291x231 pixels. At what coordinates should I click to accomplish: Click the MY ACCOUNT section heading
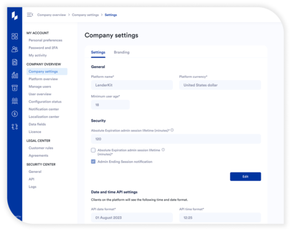click(x=38, y=33)
